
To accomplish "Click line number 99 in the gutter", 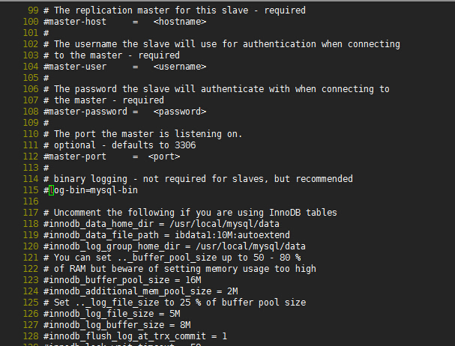I will [33, 10].
